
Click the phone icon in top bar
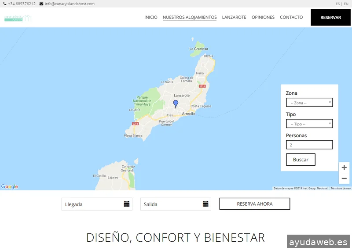tap(5, 4)
